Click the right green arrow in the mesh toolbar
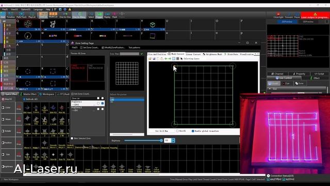 click(170, 58)
